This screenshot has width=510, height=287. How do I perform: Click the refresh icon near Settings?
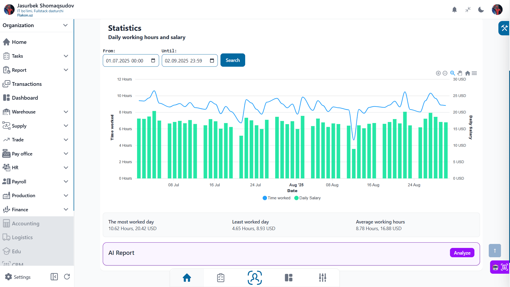[67, 277]
